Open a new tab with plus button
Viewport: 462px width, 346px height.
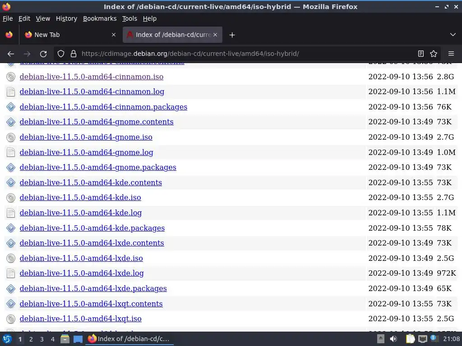pyautogui.click(x=232, y=35)
